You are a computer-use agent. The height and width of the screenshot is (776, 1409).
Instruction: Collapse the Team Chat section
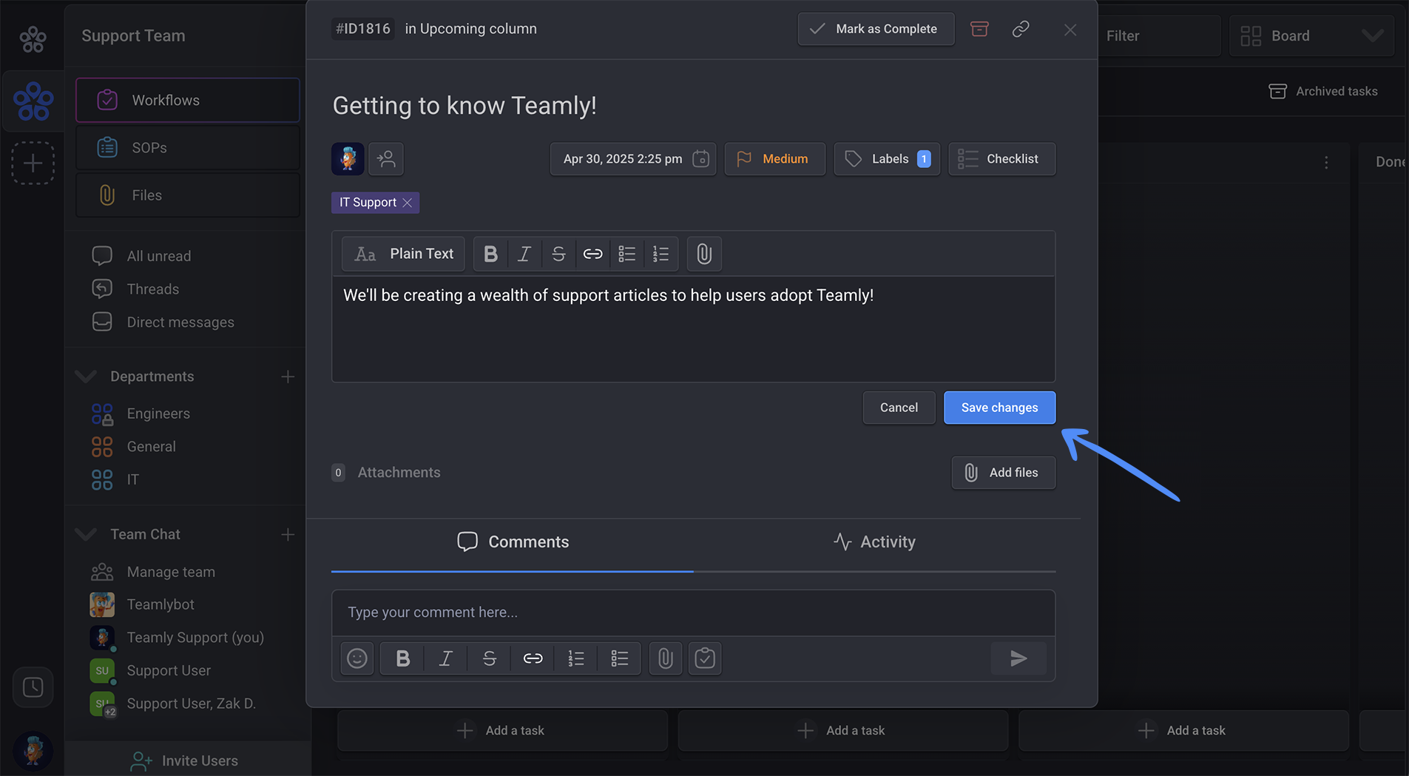tap(86, 534)
